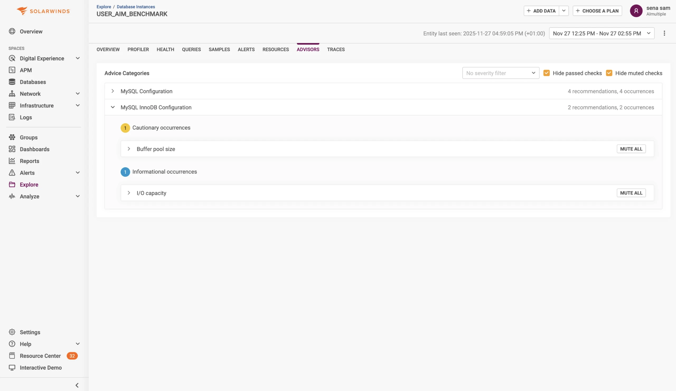The image size is (676, 391).
Task: Click the Cautionary occurrences heading
Action: (161, 128)
